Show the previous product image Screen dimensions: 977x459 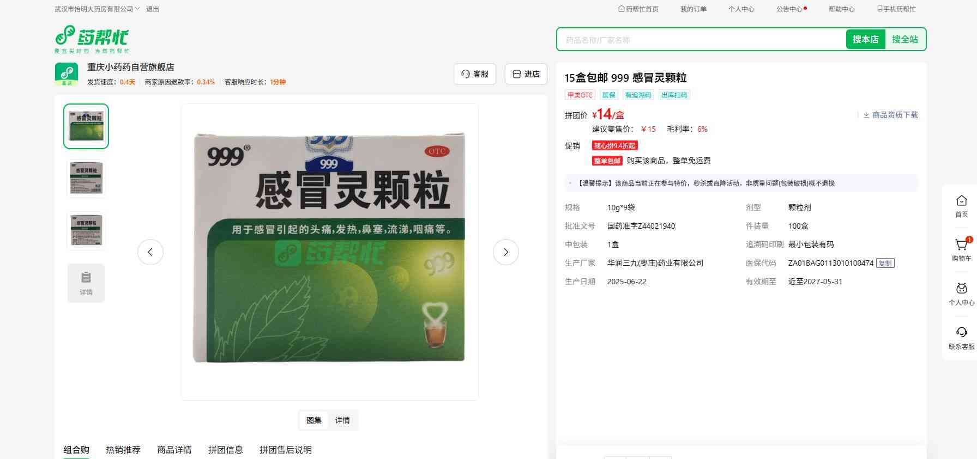point(150,252)
